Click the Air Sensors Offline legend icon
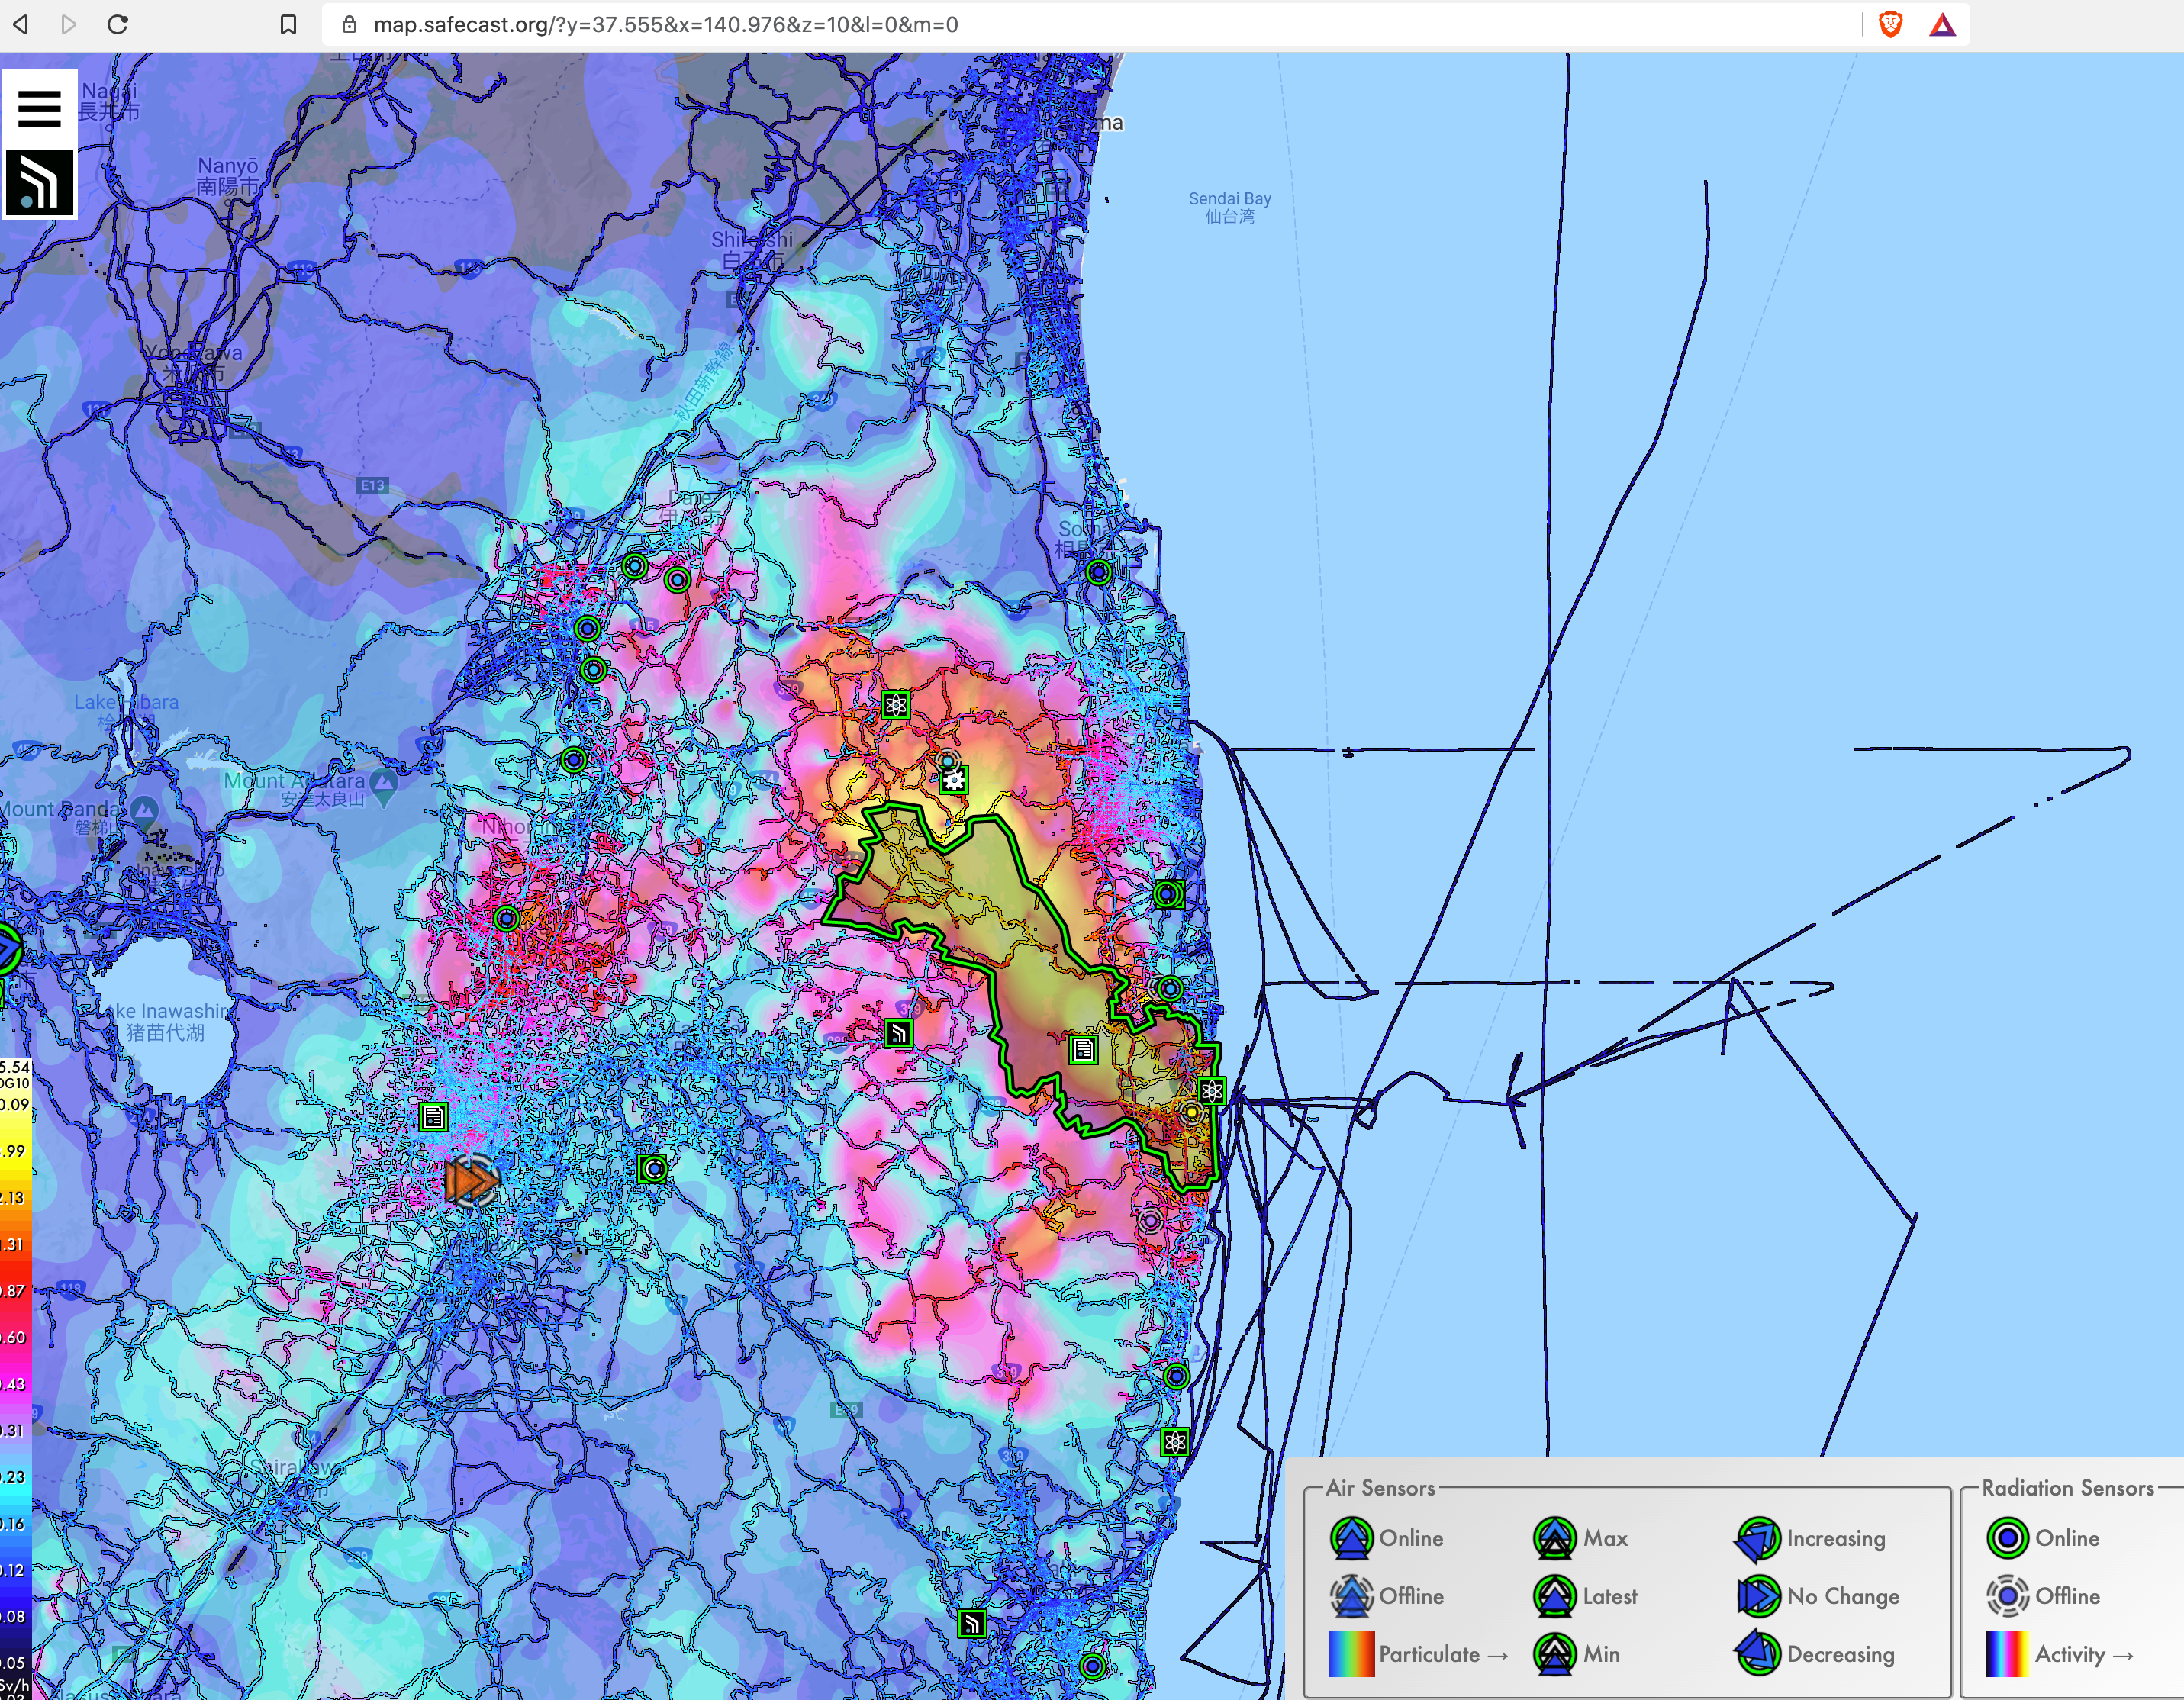This screenshot has width=2184, height=1700. pyautogui.click(x=1351, y=1596)
